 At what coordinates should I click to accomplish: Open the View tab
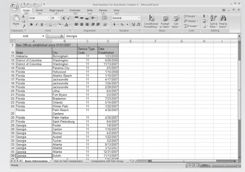pos(116,11)
